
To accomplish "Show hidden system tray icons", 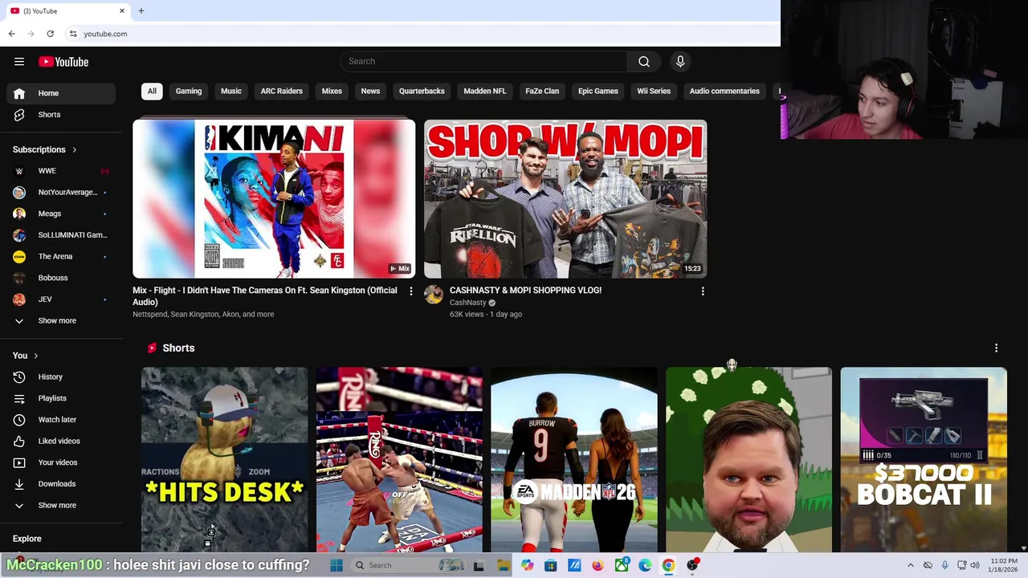I will [910, 565].
